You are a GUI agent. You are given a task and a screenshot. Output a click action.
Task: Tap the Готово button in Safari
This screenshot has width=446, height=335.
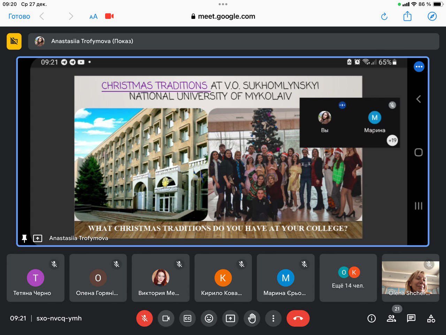click(19, 16)
